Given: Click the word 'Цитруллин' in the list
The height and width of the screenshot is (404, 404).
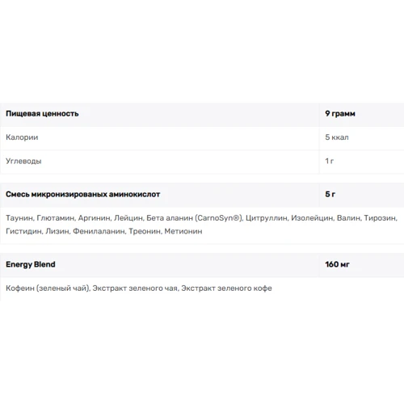Looking at the screenshot, I should (x=266, y=218).
